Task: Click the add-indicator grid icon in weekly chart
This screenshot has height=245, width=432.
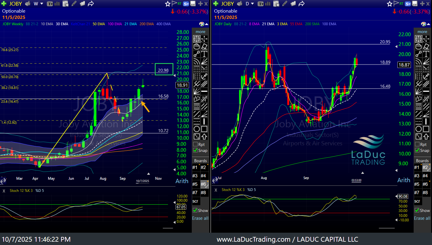Action: [x=66, y=4]
